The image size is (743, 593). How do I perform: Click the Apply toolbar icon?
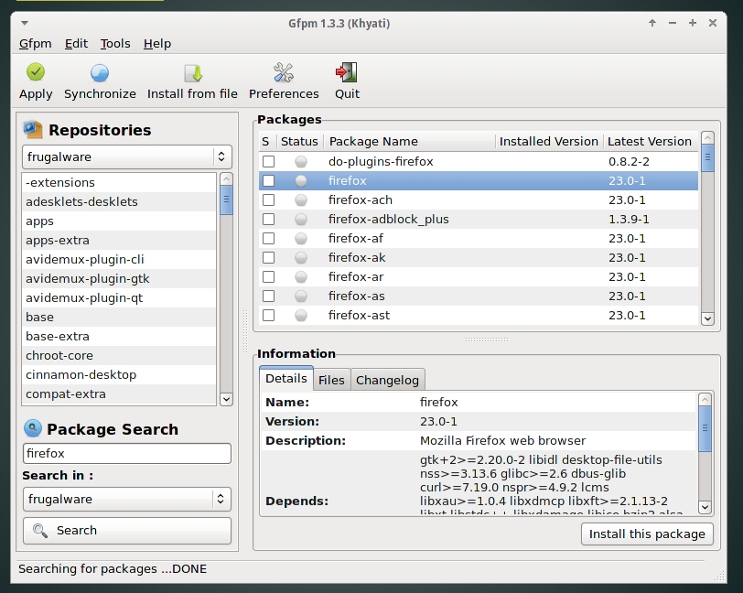[x=36, y=72]
